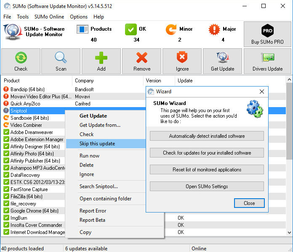Open the SUMo Online menu
The width and height of the screenshot is (293, 252).
pyautogui.click(x=49, y=17)
